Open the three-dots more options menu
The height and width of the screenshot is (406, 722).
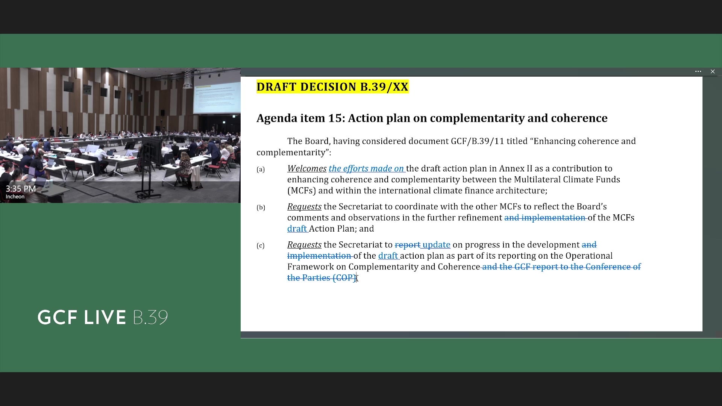coord(698,71)
